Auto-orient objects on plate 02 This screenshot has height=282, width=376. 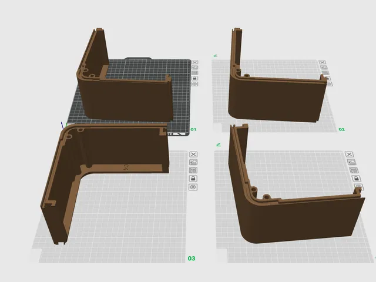[324, 68]
